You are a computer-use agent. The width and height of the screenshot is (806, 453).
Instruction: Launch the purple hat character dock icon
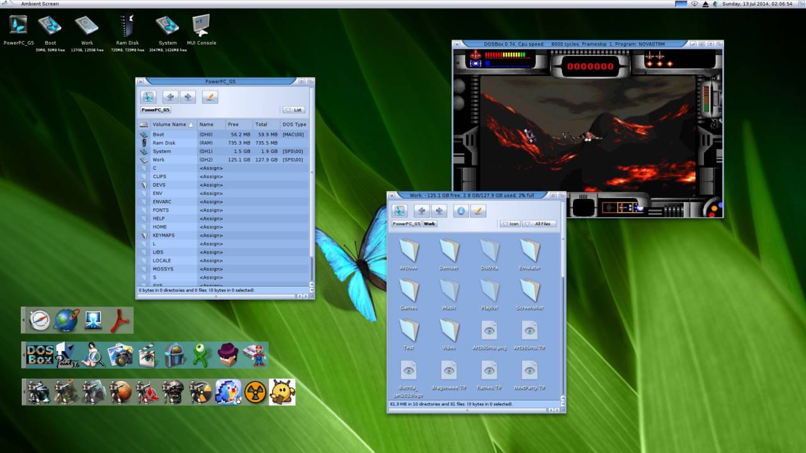228,355
